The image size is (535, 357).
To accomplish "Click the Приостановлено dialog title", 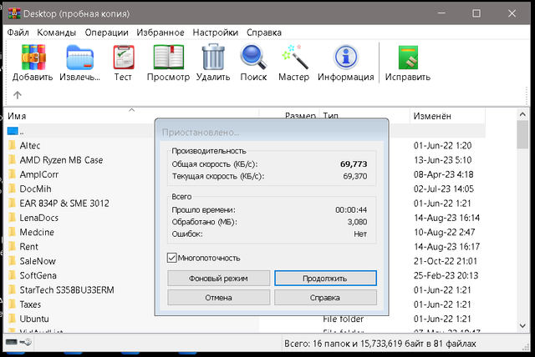I will (201, 133).
